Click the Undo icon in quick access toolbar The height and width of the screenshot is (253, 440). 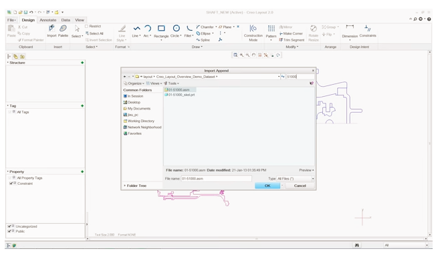tap(31, 12)
